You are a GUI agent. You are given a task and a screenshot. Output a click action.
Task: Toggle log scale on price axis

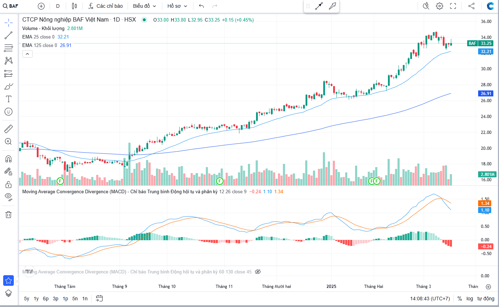[x=469, y=299]
